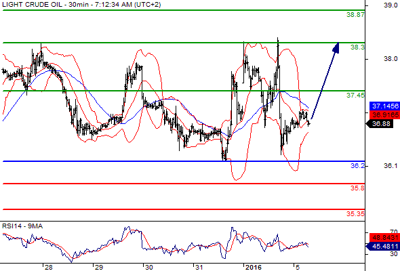Image resolution: width=400 pixels, height=271 pixels.
Task: Click the black 36.88 current price tag
Action: [380, 124]
